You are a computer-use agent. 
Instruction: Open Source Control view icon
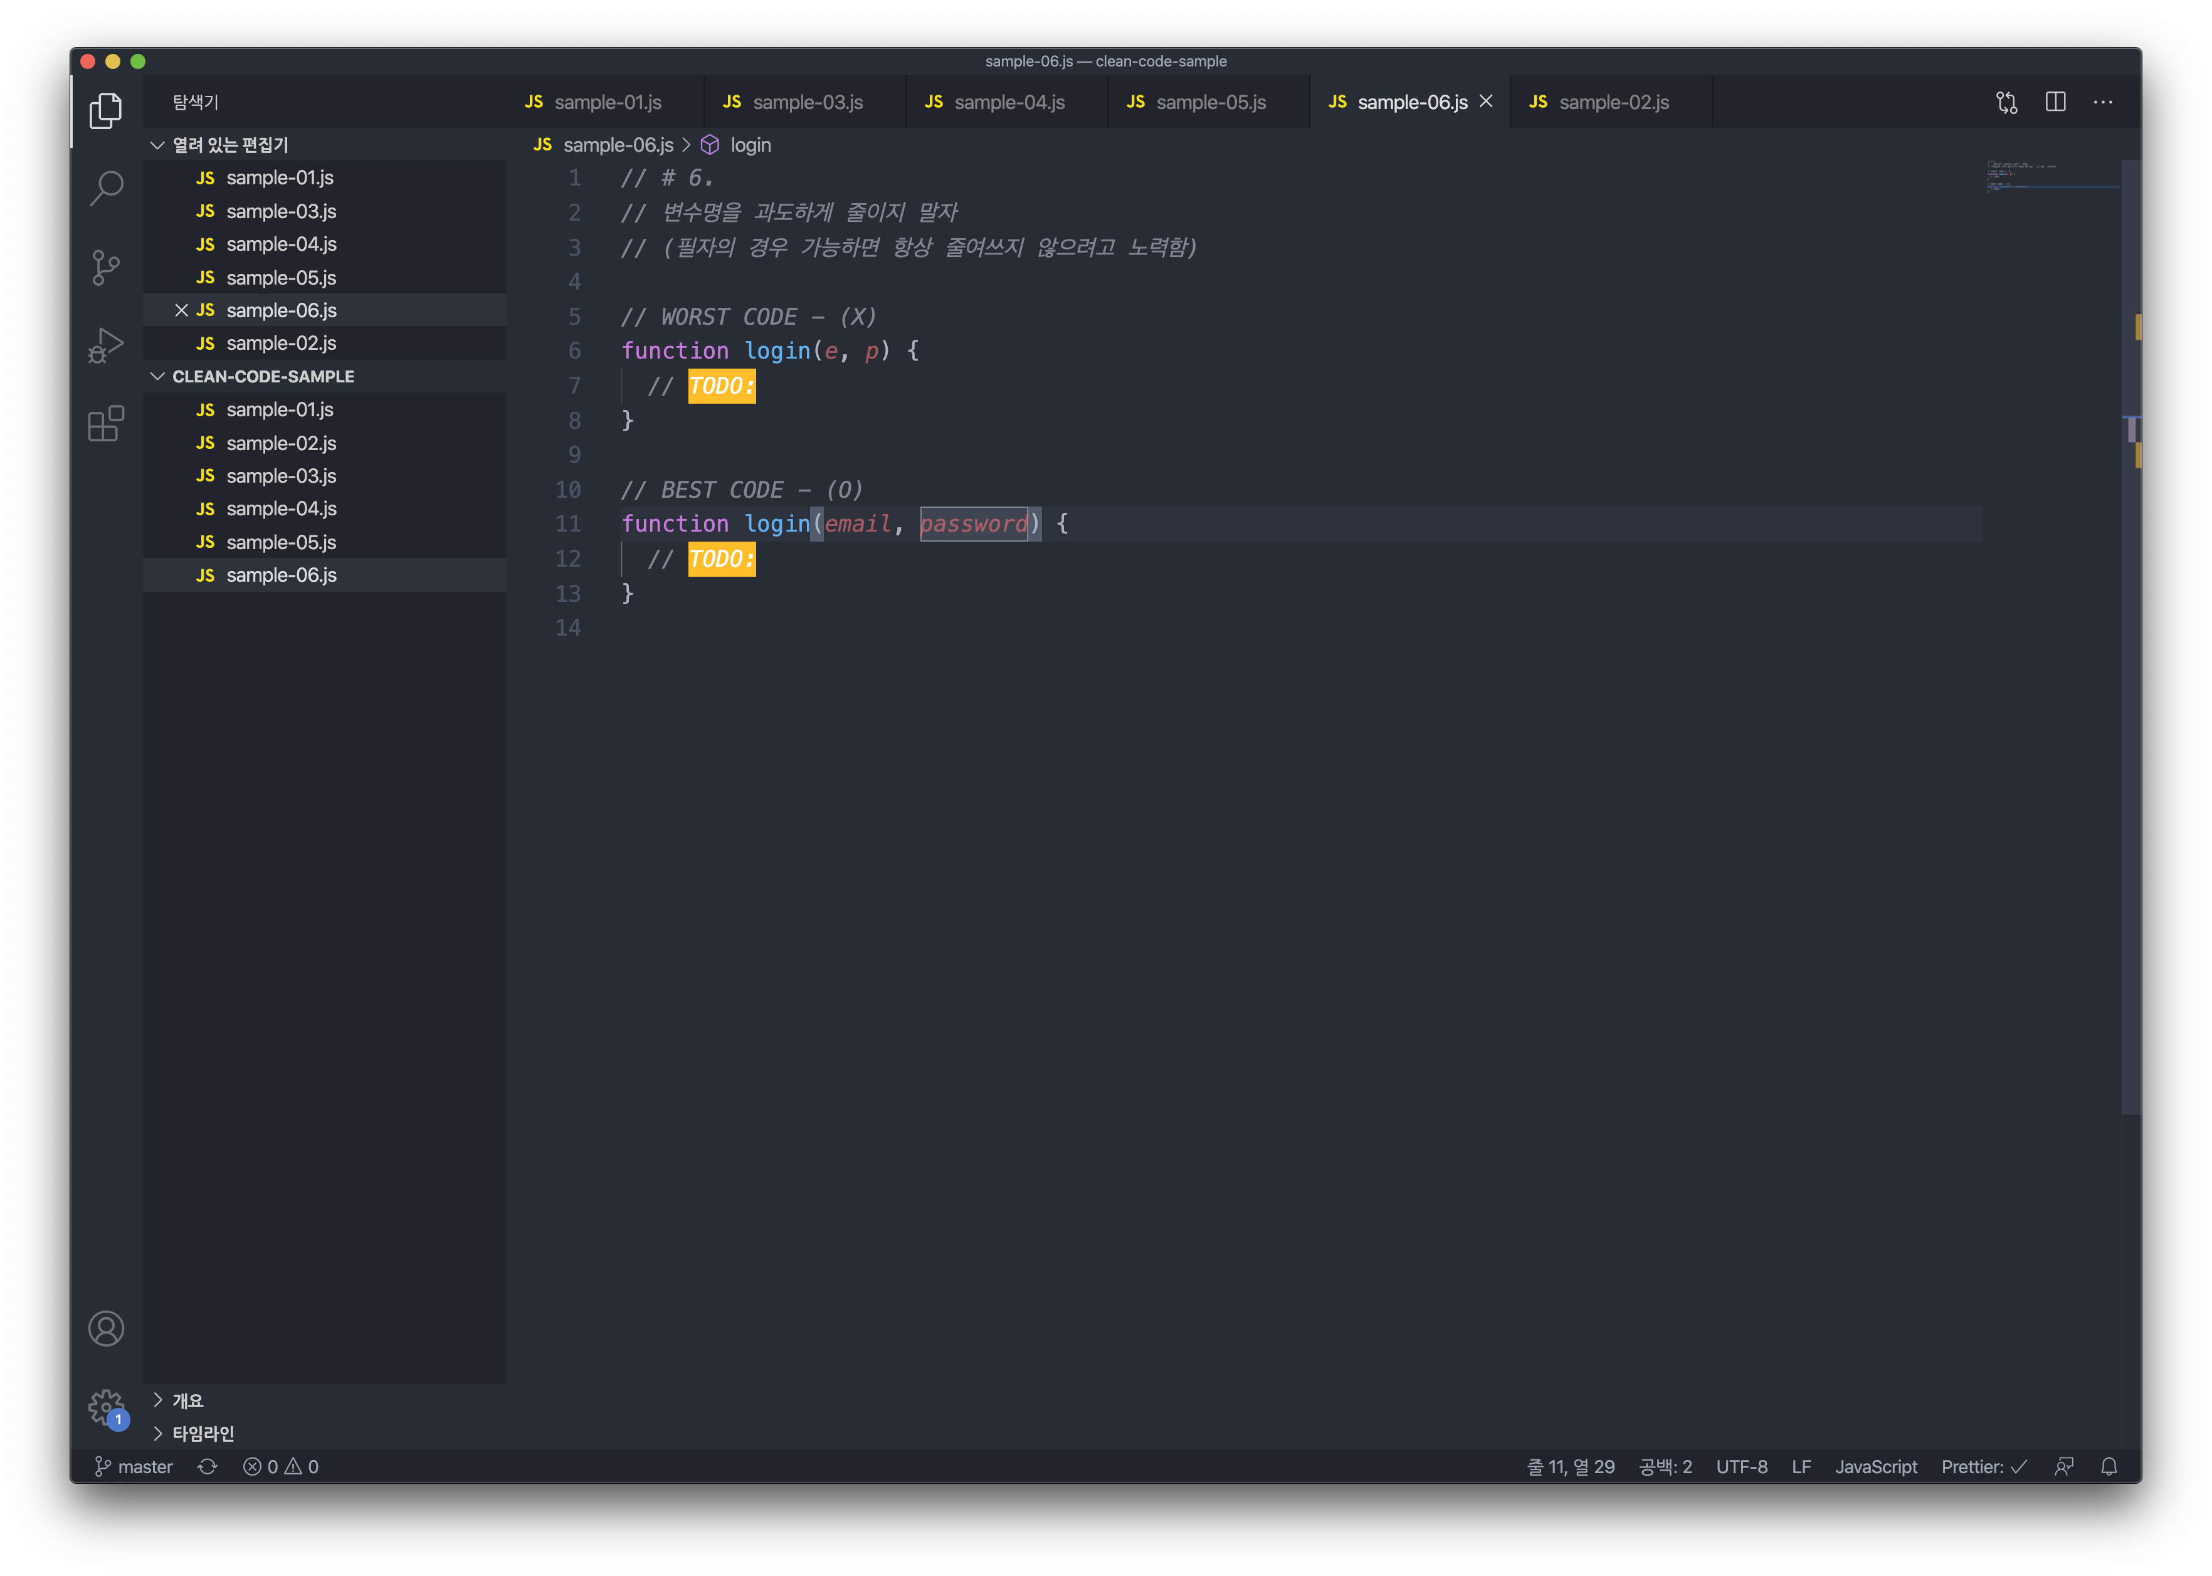(106, 267)
